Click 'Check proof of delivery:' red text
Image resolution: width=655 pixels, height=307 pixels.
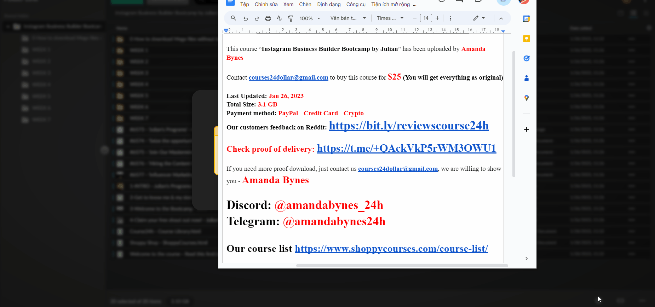[x=270, y=149]
